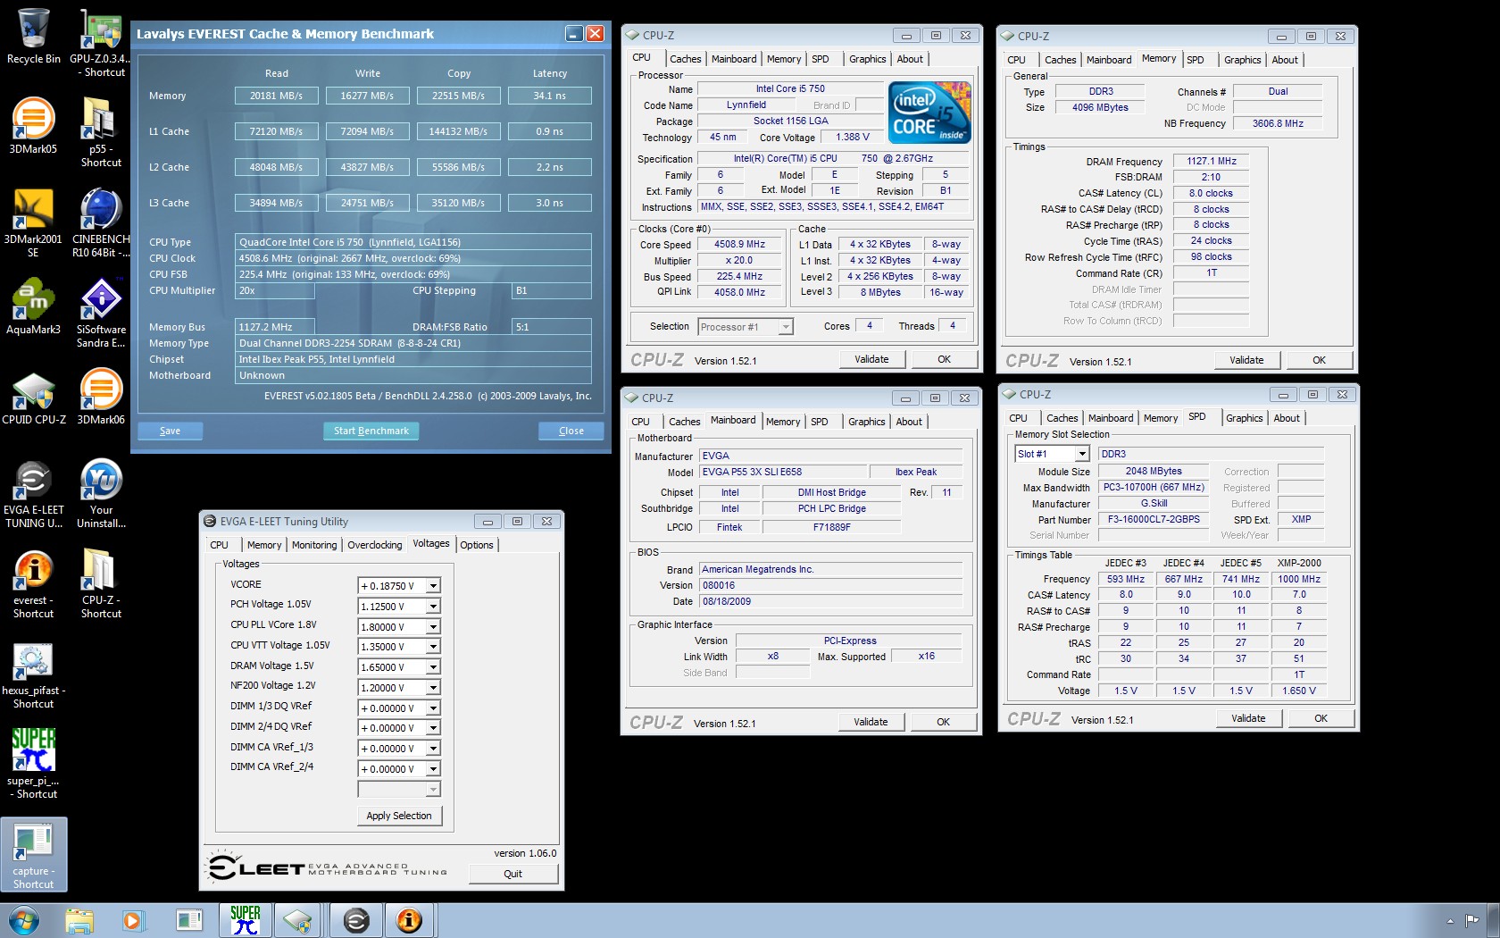Click Save in EVEREST benchmark window
1500x938 pixels.
(x=170, y=431)
